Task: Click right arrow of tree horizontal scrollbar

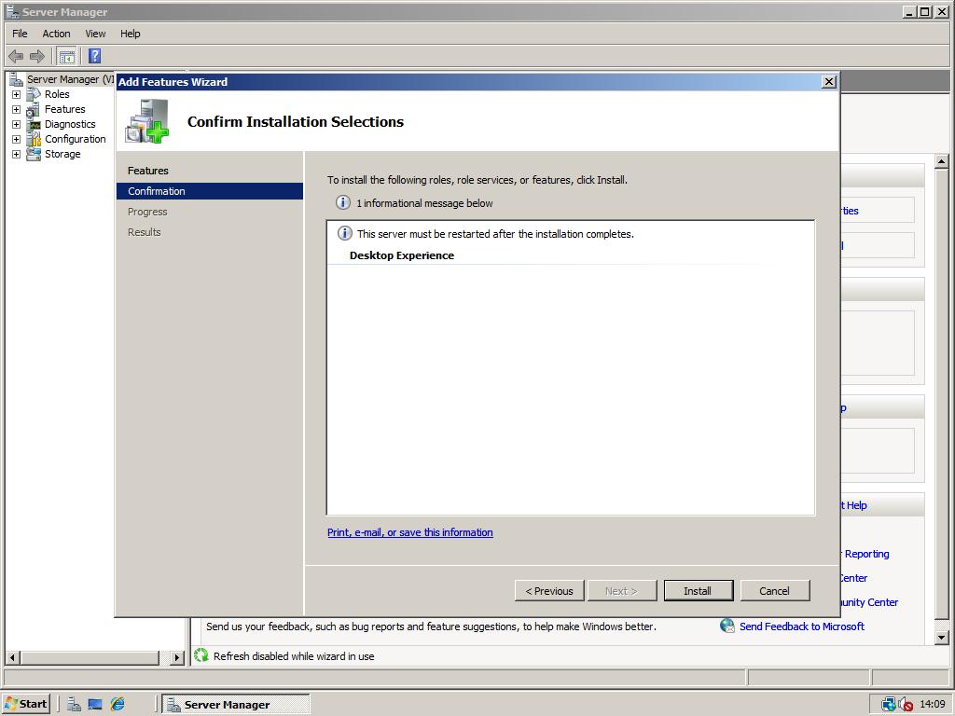Action: point(177,657)
